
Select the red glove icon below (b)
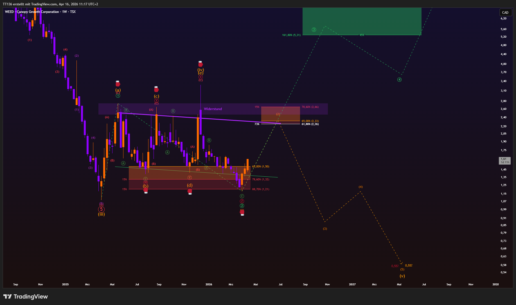[146, 191]
